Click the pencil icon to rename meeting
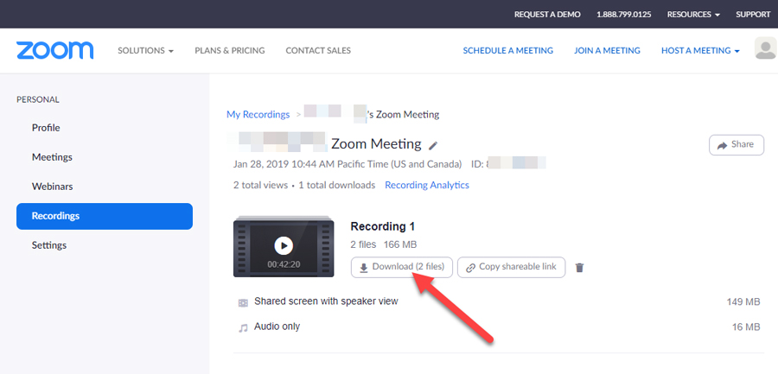The width and height of the screenshot is (778, 374). (x=434, y=145)
